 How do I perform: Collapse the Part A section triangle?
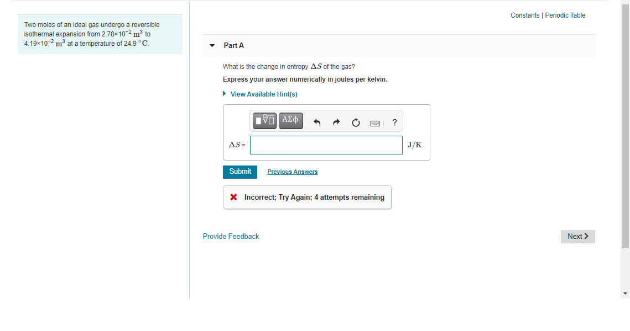pos(212,46)
